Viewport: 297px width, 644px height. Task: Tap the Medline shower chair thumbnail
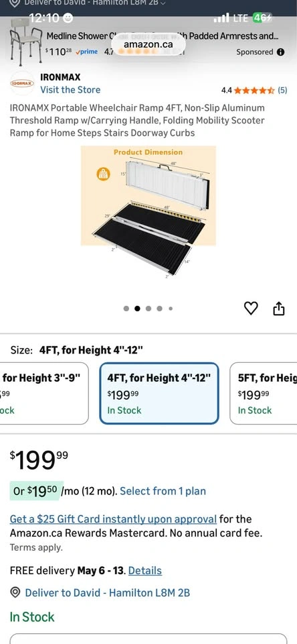pyautogui.click(x=26, y=42)
